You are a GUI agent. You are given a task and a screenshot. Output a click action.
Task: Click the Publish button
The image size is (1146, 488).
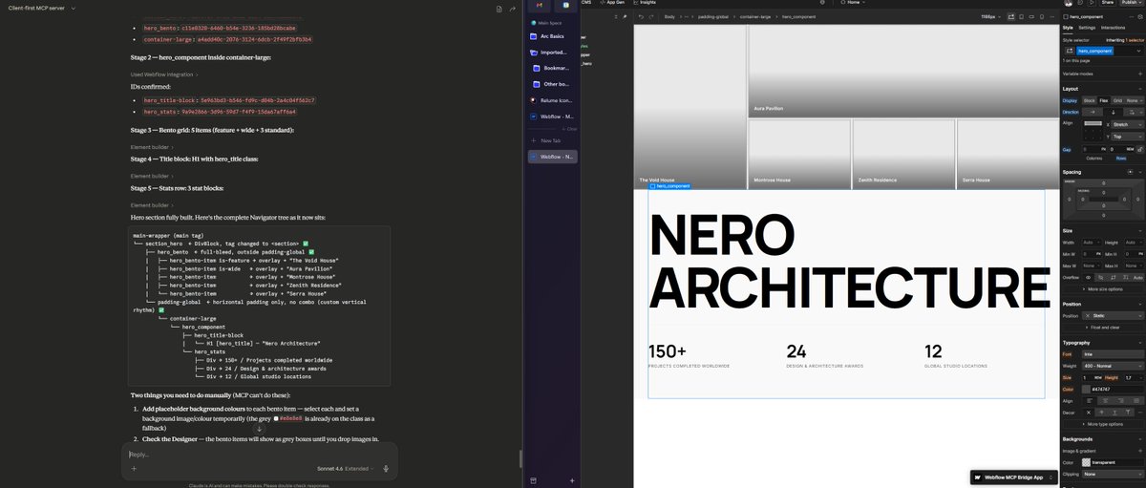pyautogui.click(x=1132, y=3)
